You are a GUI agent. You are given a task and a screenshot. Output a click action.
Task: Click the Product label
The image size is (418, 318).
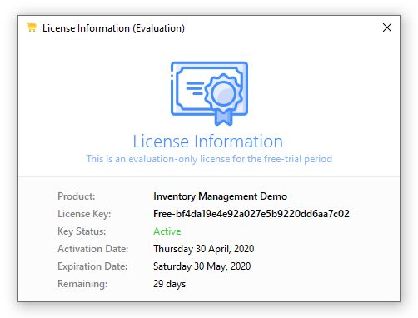(77, 196)
